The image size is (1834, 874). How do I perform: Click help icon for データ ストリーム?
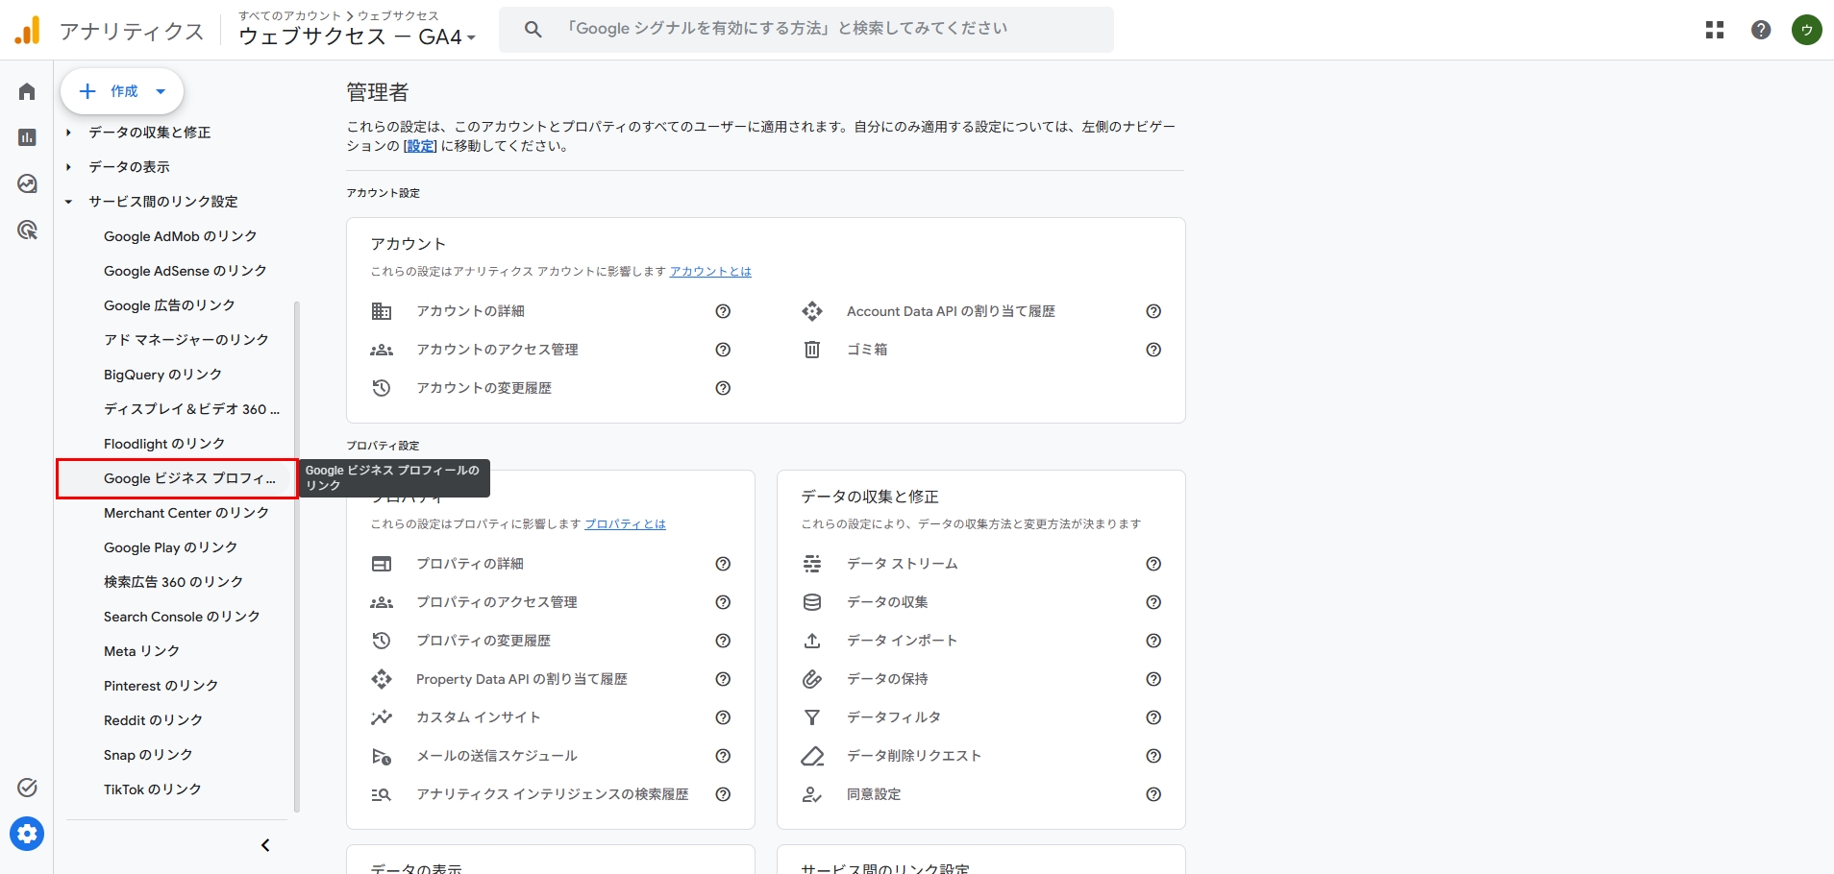(x=1153, y=564)
